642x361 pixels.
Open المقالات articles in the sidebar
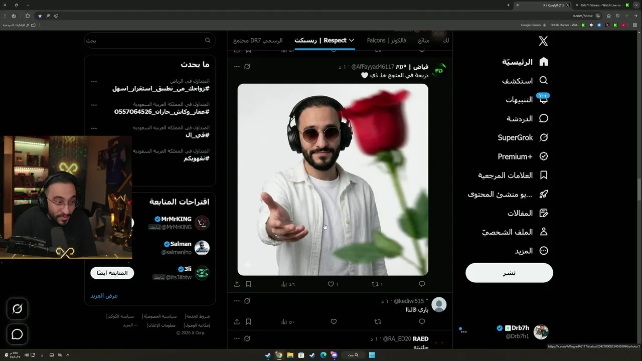point(528,213)
